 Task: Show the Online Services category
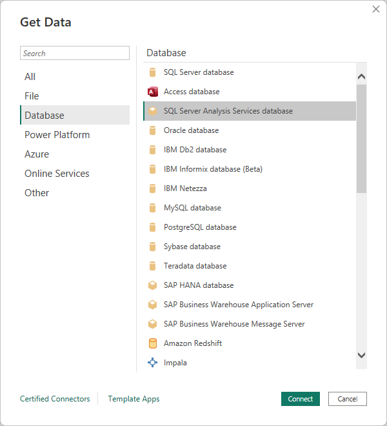[75, 174]
